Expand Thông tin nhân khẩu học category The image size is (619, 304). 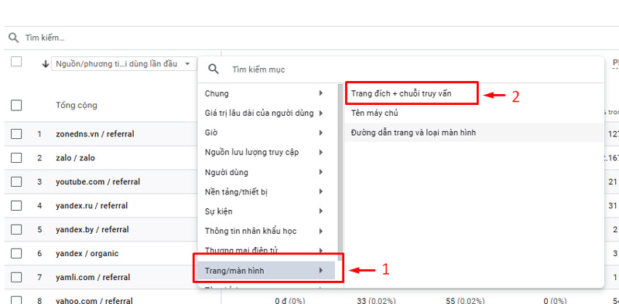point(266,231)
